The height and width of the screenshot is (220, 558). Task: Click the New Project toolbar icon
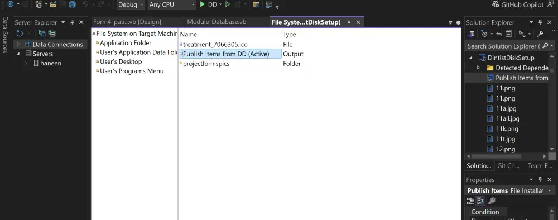point(39,4)
